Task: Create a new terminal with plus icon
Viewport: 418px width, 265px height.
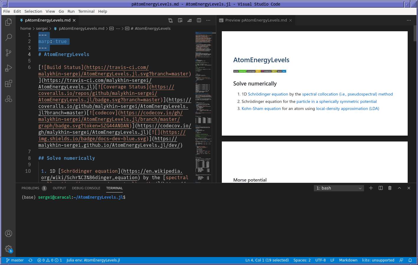Action: tap(371, 188)
